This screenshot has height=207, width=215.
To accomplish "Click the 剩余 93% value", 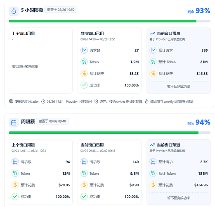I will (x=199, y=11).
